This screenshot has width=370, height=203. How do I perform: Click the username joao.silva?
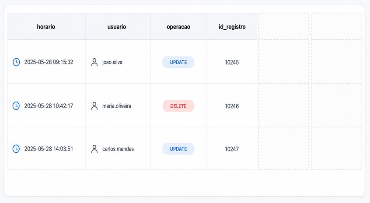(112, 62)
